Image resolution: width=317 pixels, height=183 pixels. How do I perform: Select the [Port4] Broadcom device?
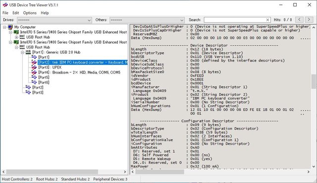(79, 72)
